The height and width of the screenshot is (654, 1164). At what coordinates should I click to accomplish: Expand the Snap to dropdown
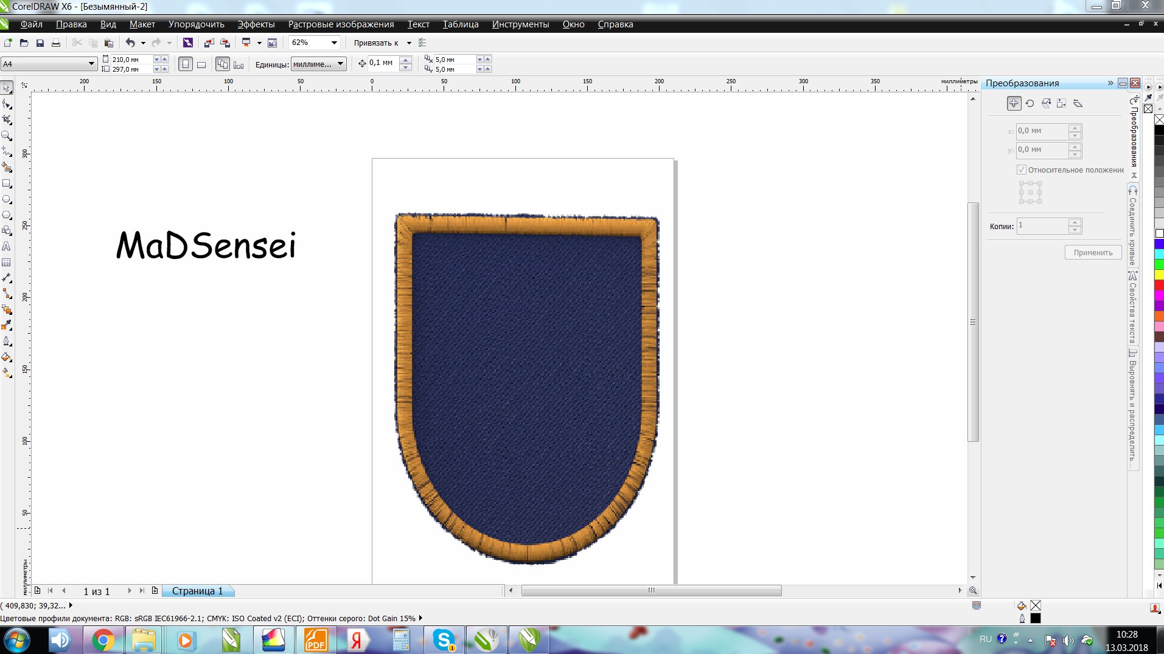pos(409,43)
